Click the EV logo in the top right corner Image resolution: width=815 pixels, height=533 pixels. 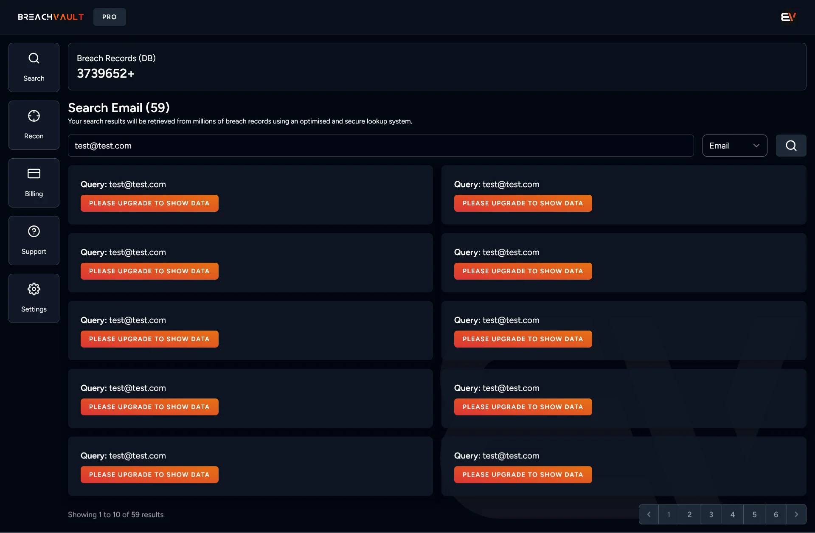point(788,17)
